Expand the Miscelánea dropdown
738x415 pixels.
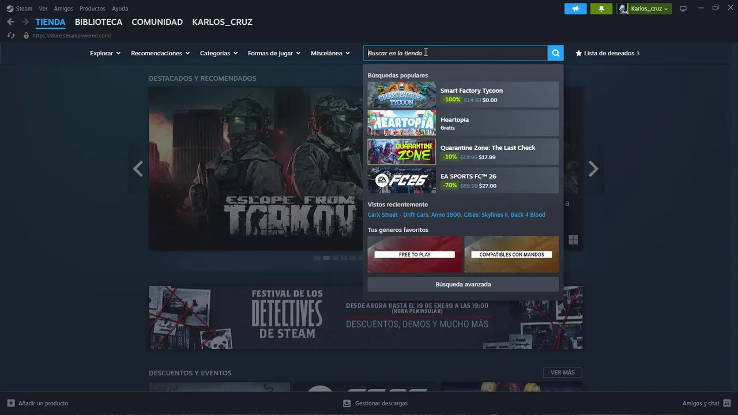click(x=330, y=53)
